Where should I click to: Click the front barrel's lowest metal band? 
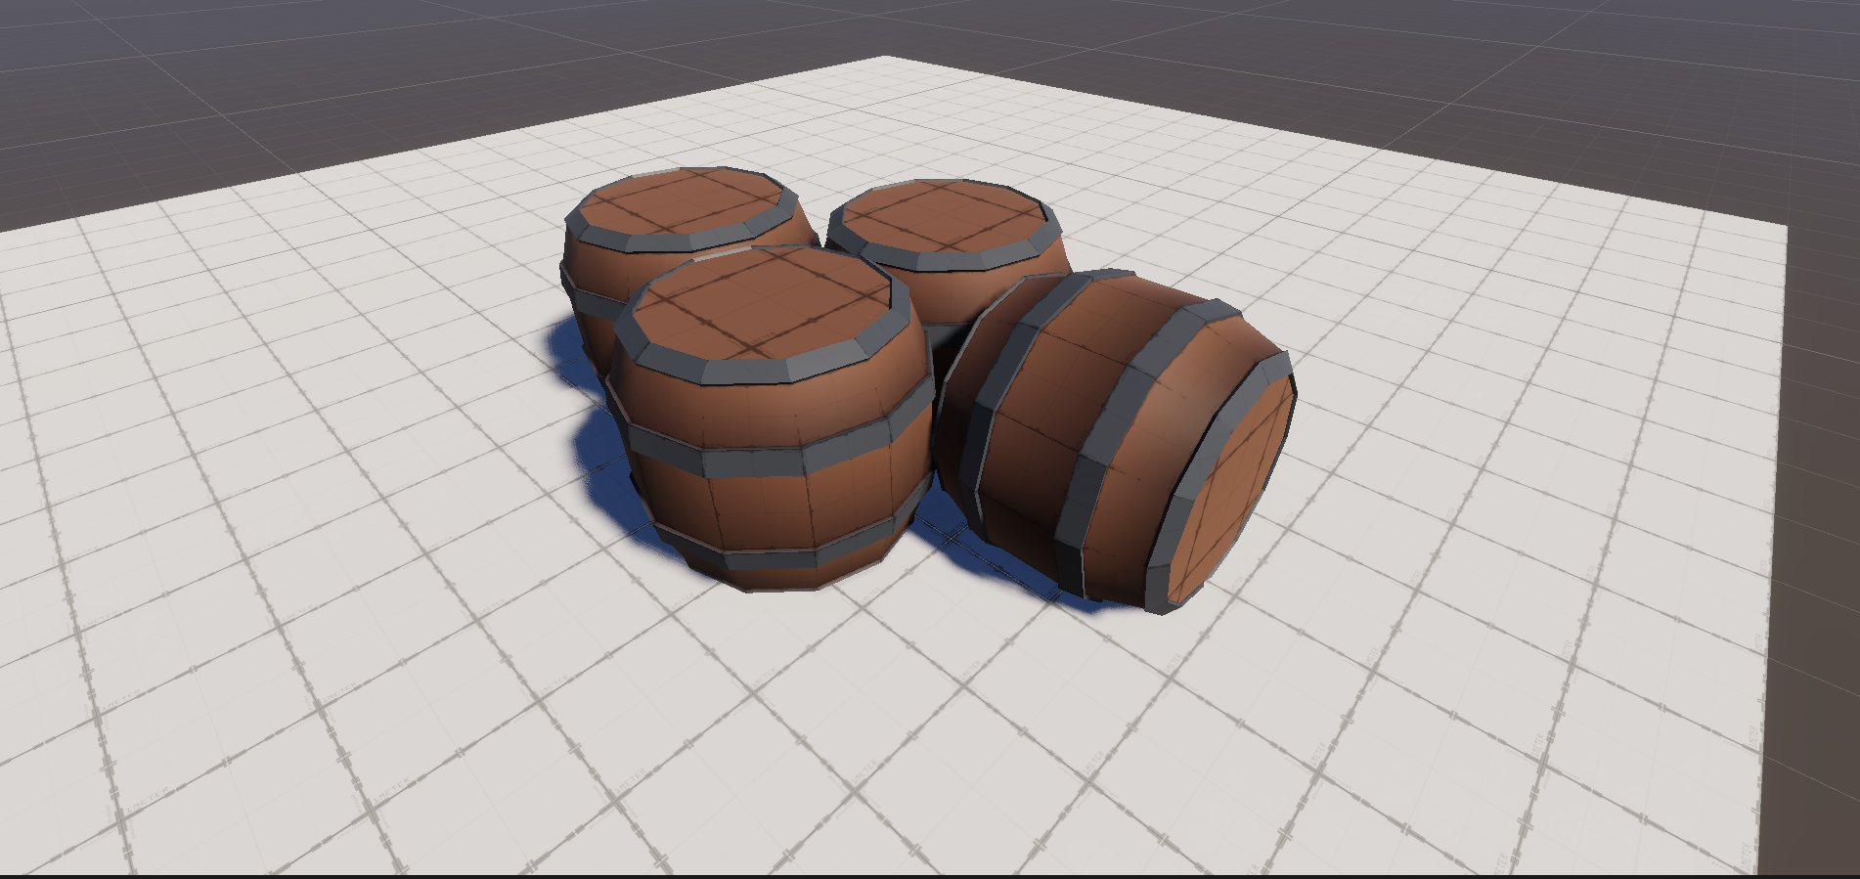tap(773, 557)
